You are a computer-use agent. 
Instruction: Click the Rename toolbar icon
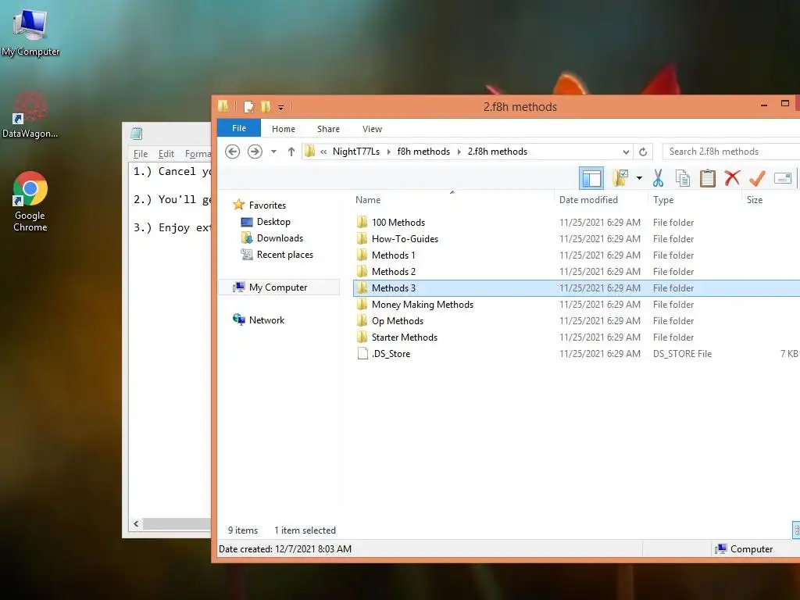(x=782, y=178)
